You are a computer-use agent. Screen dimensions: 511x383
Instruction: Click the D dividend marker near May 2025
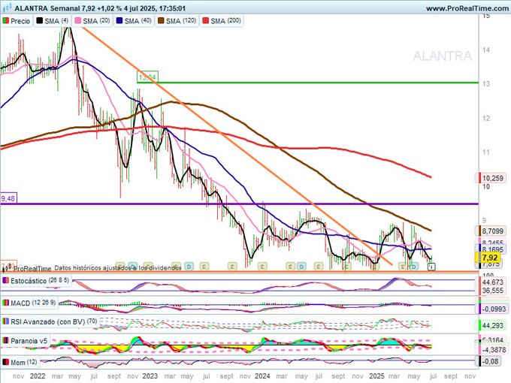(413, 267)
